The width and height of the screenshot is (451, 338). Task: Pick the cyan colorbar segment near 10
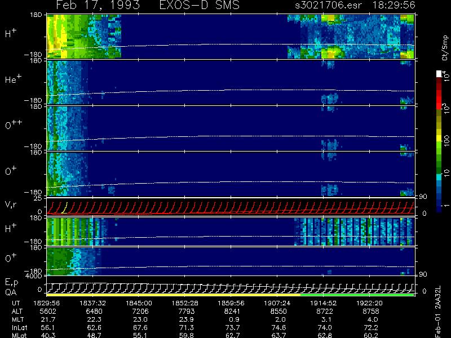coord(439,177)
